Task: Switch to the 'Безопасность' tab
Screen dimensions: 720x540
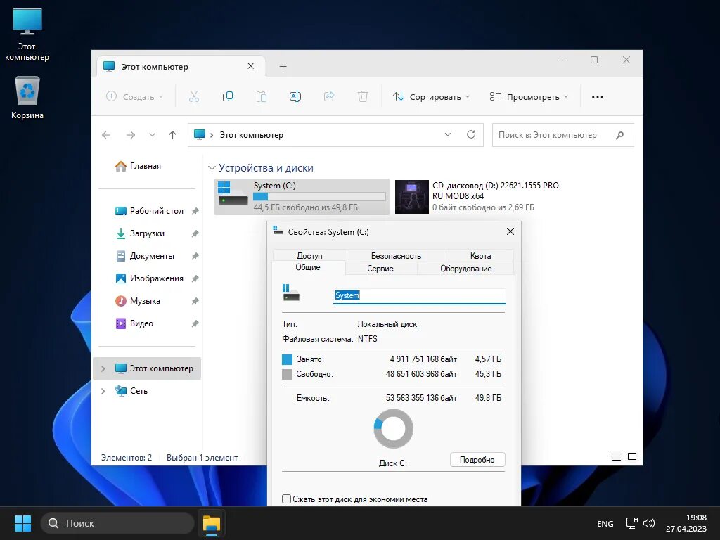Action: coord(396,256)
